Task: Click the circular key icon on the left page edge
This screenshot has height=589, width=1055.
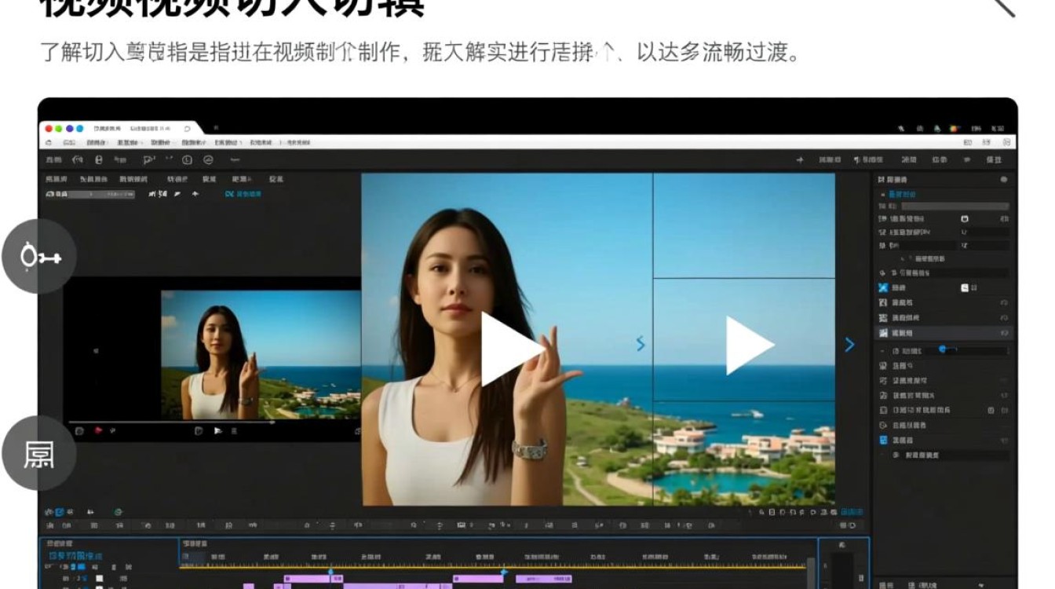Action: click(x=38, y=255)
